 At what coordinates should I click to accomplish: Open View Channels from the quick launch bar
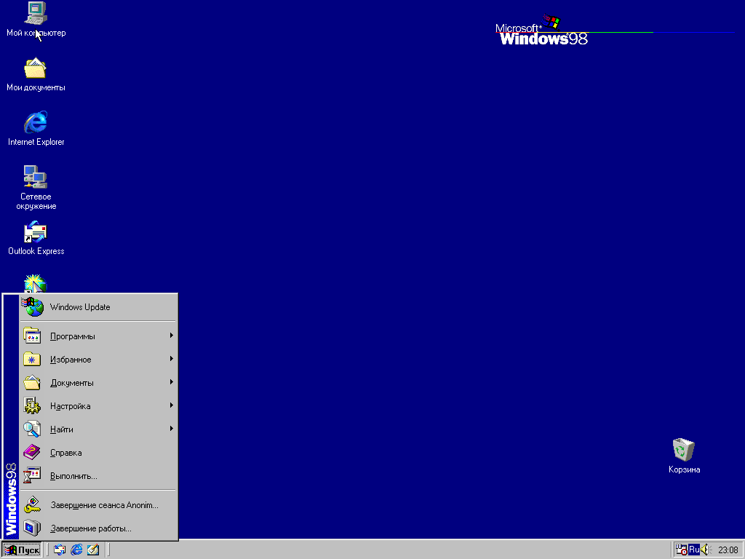pos(92,550)
